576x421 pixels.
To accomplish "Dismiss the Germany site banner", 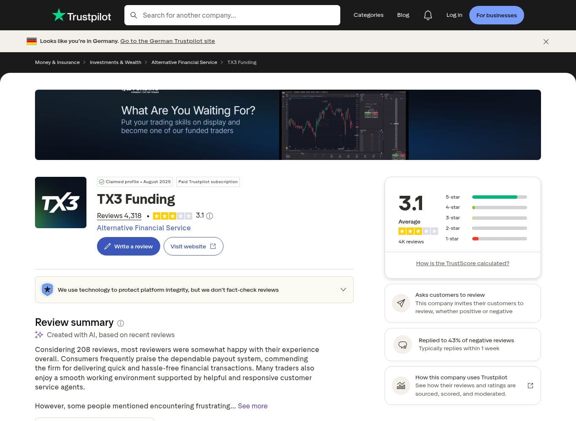I will (x=546, y=41).
